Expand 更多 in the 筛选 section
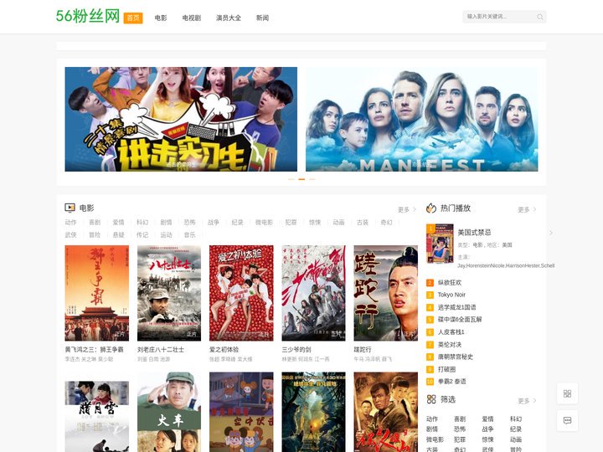This screenshot has width=603, height=452. pyautogui.click(x=527, y=401)
